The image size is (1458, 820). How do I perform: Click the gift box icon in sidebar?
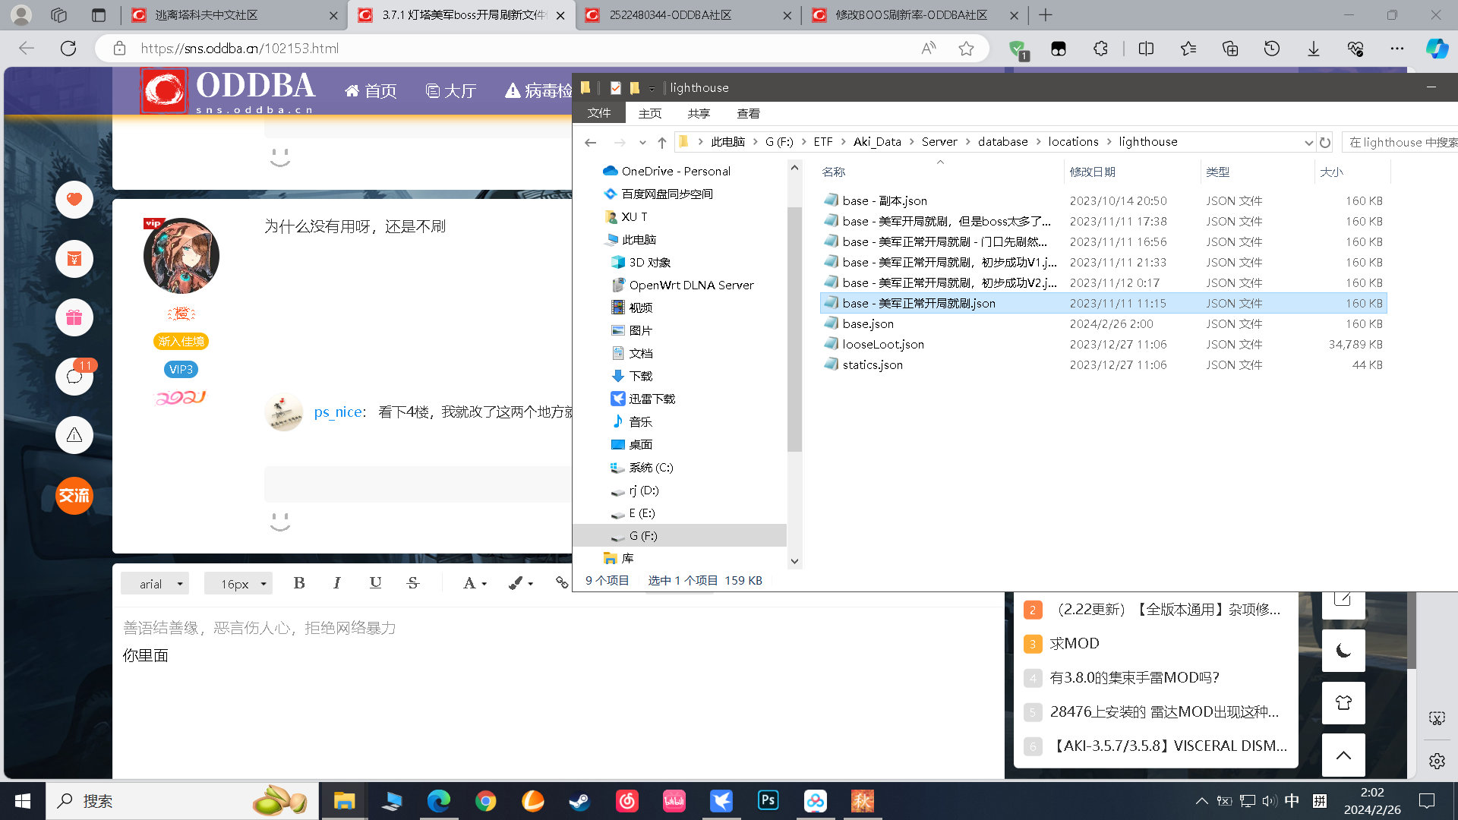(x=74, y=317)
